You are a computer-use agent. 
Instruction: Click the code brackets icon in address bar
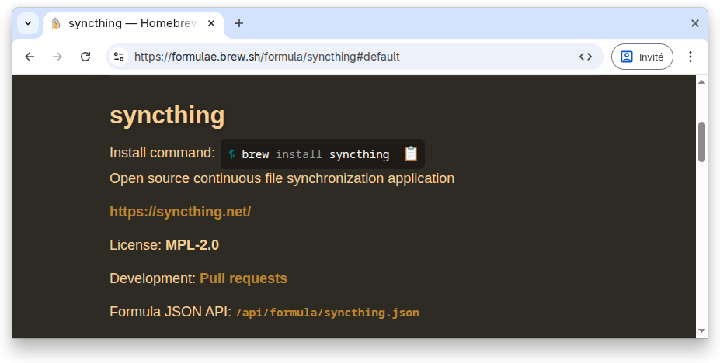point(586,57)
